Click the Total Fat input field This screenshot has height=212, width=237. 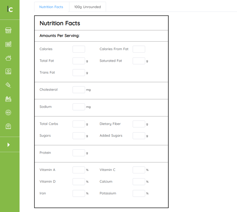tap(79, 61)
